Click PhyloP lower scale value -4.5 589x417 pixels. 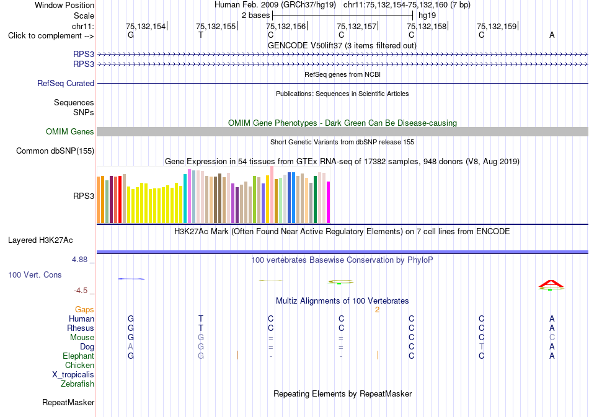point(81,291)
